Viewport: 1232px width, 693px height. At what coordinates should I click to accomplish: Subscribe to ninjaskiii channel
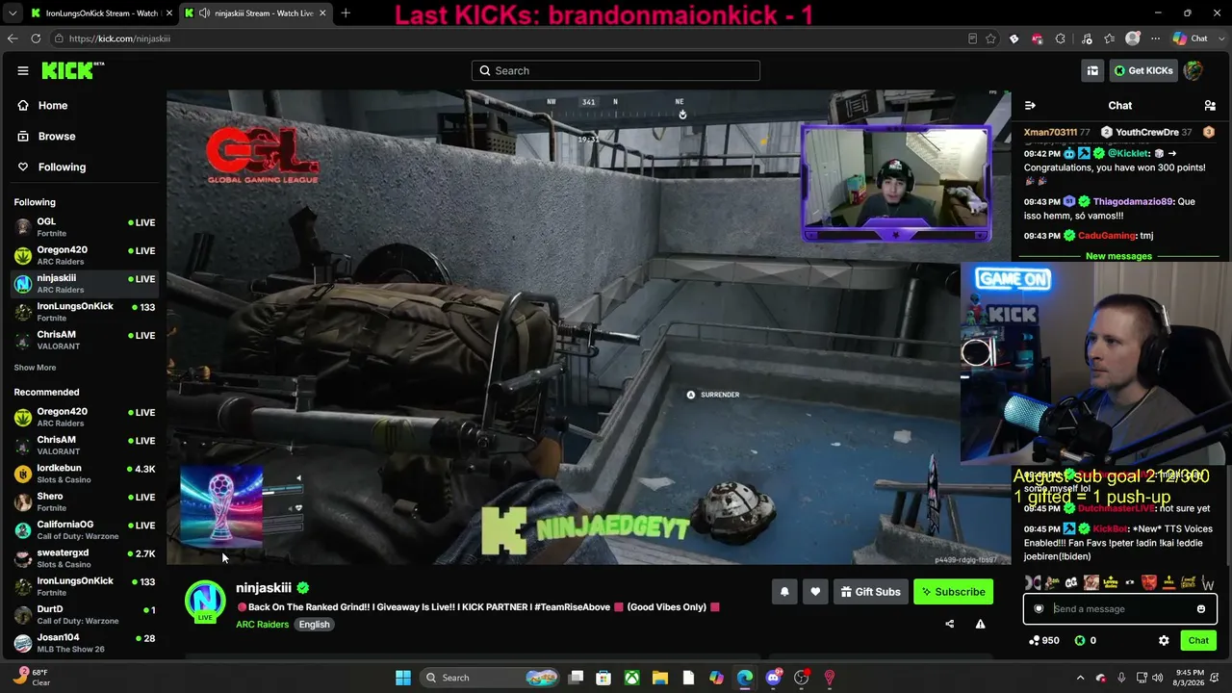point(953,592)
